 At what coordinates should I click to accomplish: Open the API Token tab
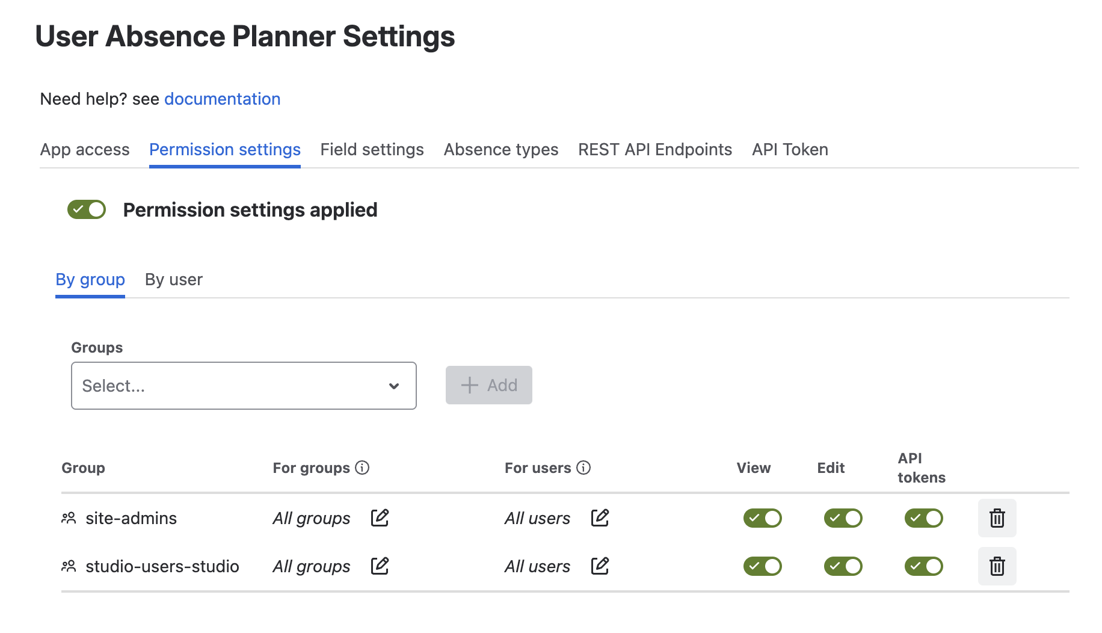click(790, 149)
